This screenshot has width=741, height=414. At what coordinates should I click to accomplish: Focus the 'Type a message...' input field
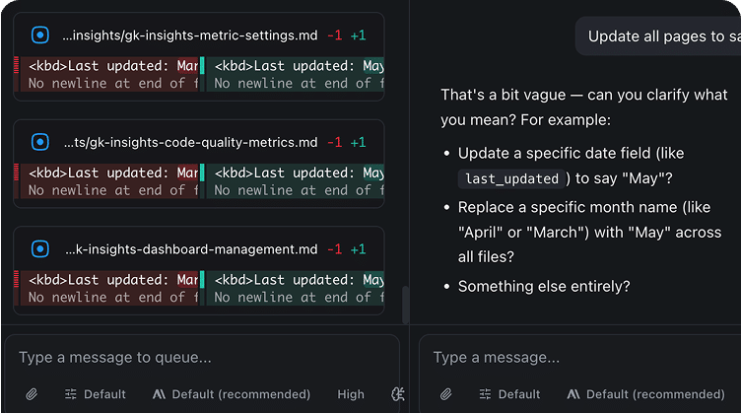coord(581,357)
